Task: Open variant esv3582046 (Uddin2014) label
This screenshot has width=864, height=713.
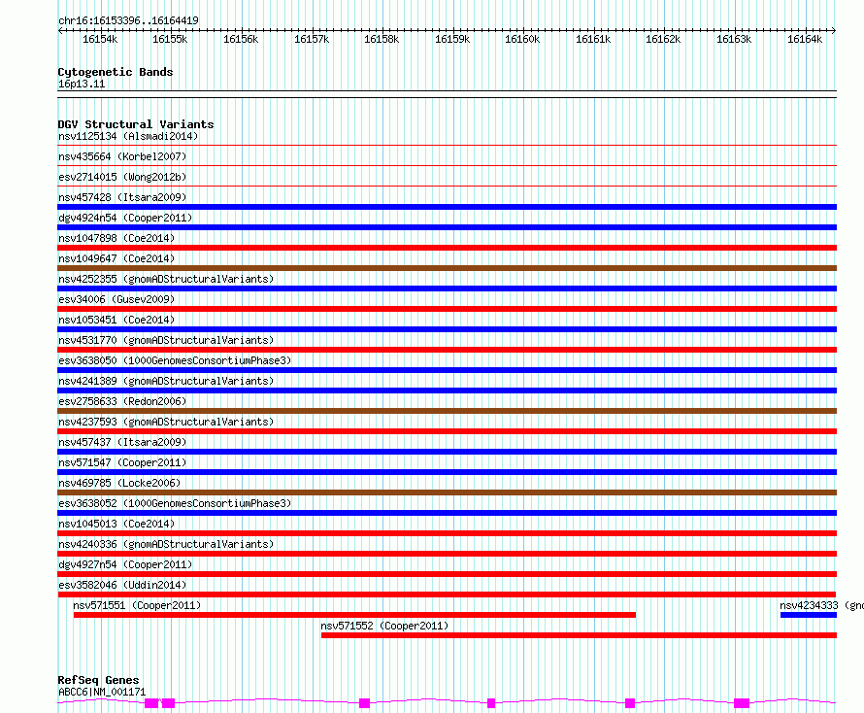Action: click(x=122, y=585)
